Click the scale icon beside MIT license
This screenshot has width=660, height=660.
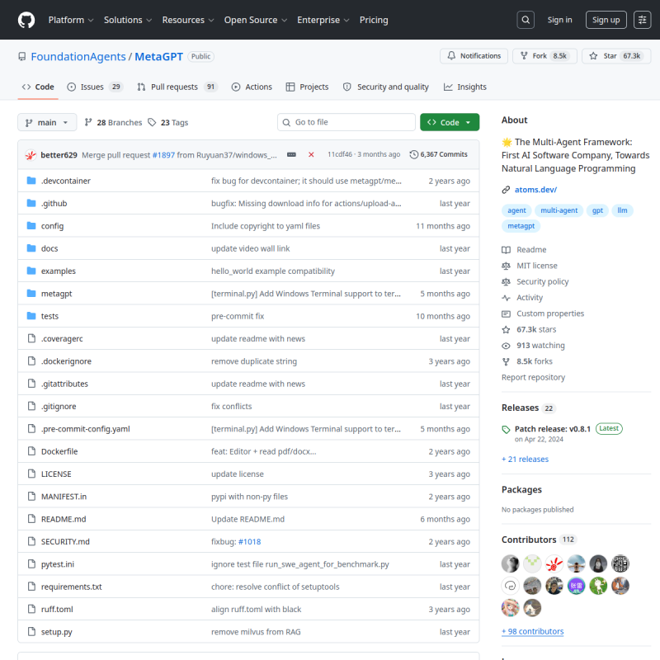506,266
